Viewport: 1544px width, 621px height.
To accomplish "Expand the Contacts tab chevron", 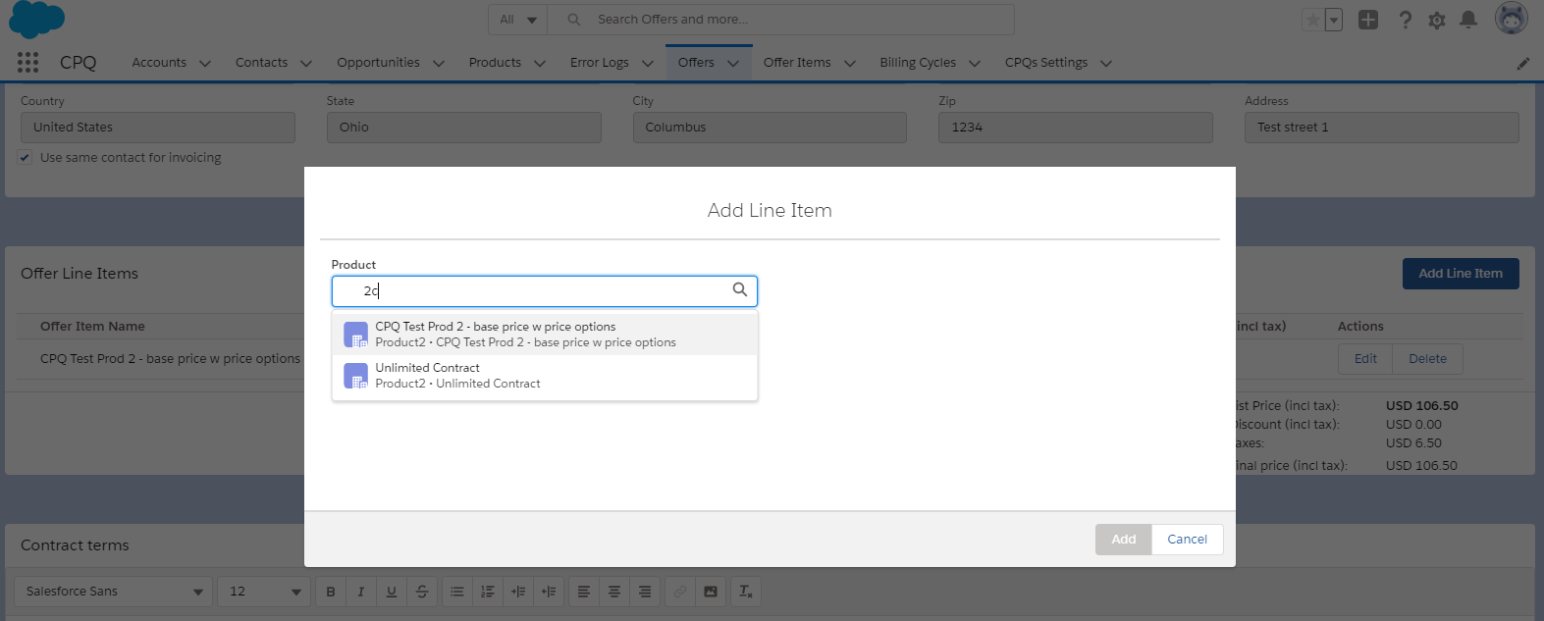I will [x=306, y=63].
